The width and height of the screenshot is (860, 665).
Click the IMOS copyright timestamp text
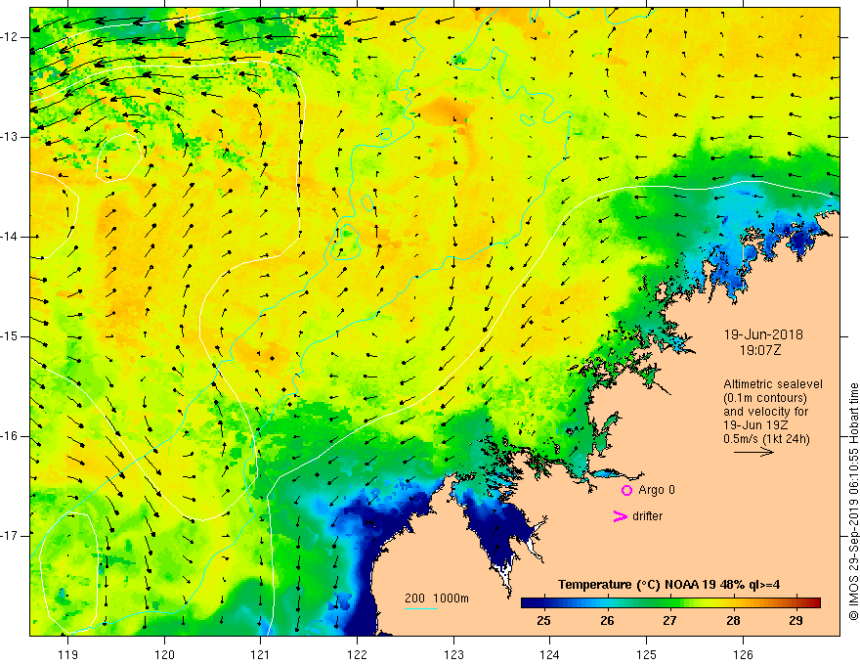click(853, 502)
